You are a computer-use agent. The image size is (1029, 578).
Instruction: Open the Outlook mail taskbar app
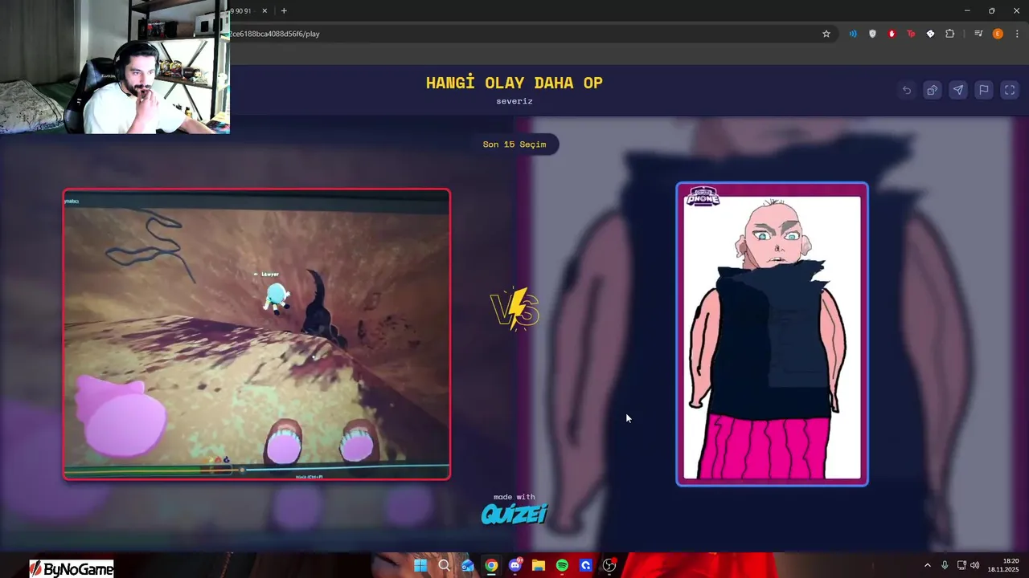tap(468, 565)
